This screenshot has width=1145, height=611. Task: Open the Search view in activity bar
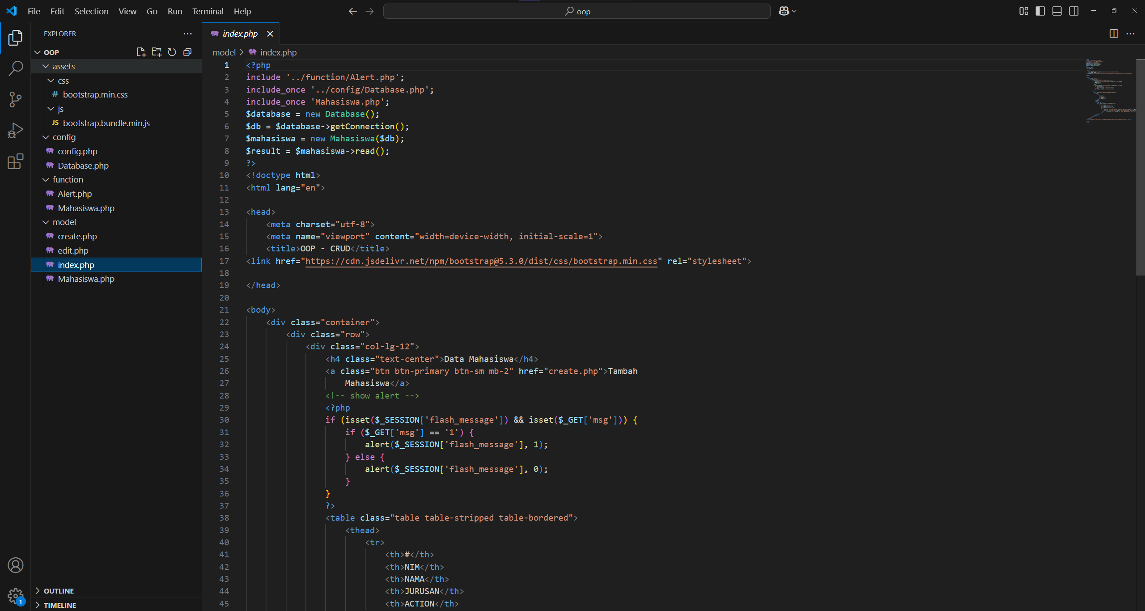(x=16, y=68)
